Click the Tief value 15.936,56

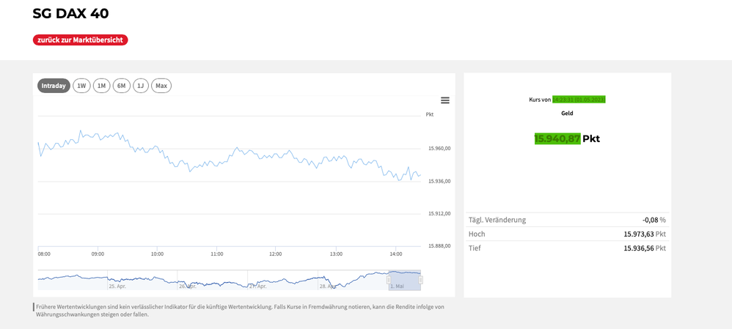pos(638,248)
